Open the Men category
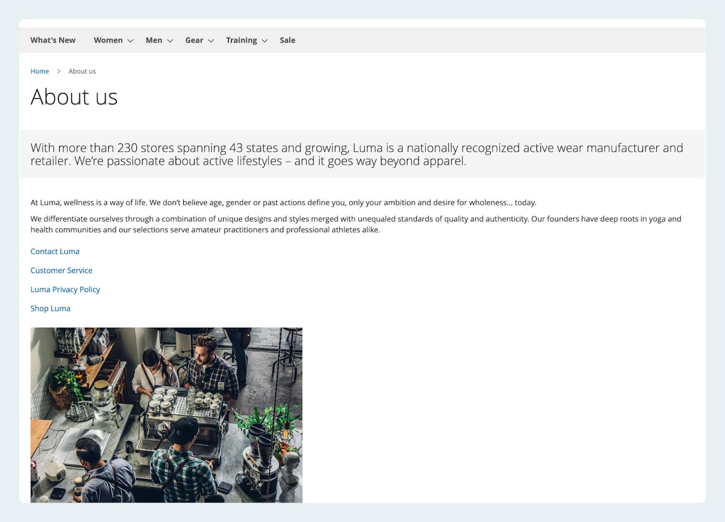This screenshot has height=522, width=725. click(154, 40)
